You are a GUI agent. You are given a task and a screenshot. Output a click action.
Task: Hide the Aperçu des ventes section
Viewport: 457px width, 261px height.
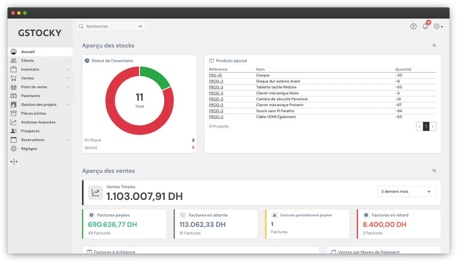434,171
